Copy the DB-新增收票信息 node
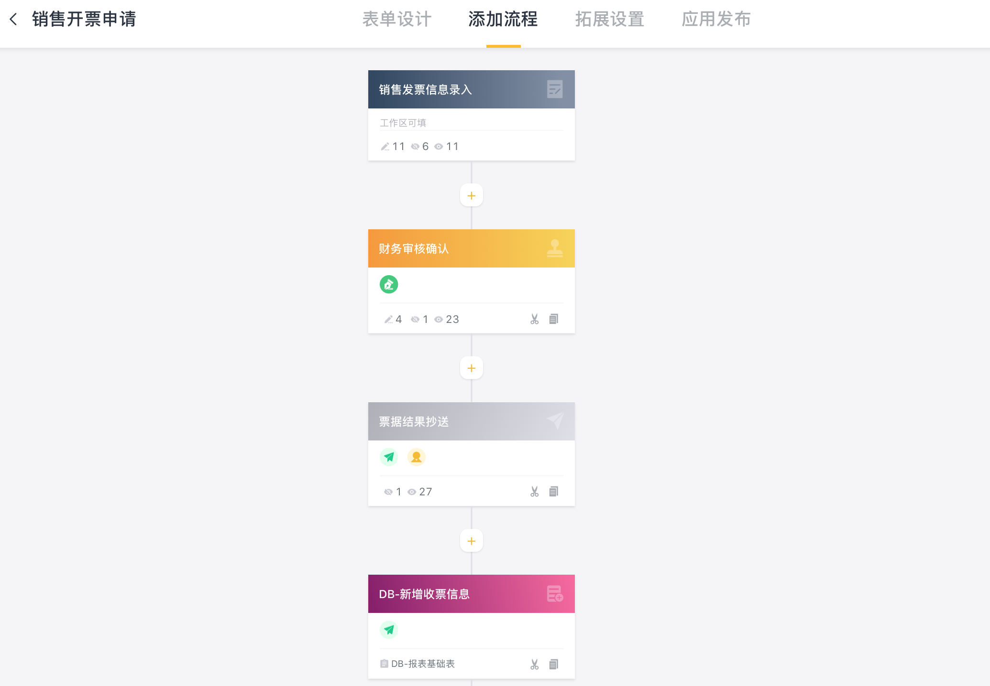Viewport: 990px width, 686px height. pos(553,664)
